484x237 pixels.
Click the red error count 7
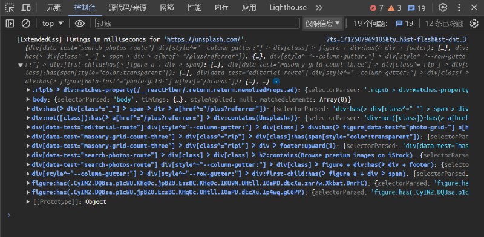[x=376, y=8]
